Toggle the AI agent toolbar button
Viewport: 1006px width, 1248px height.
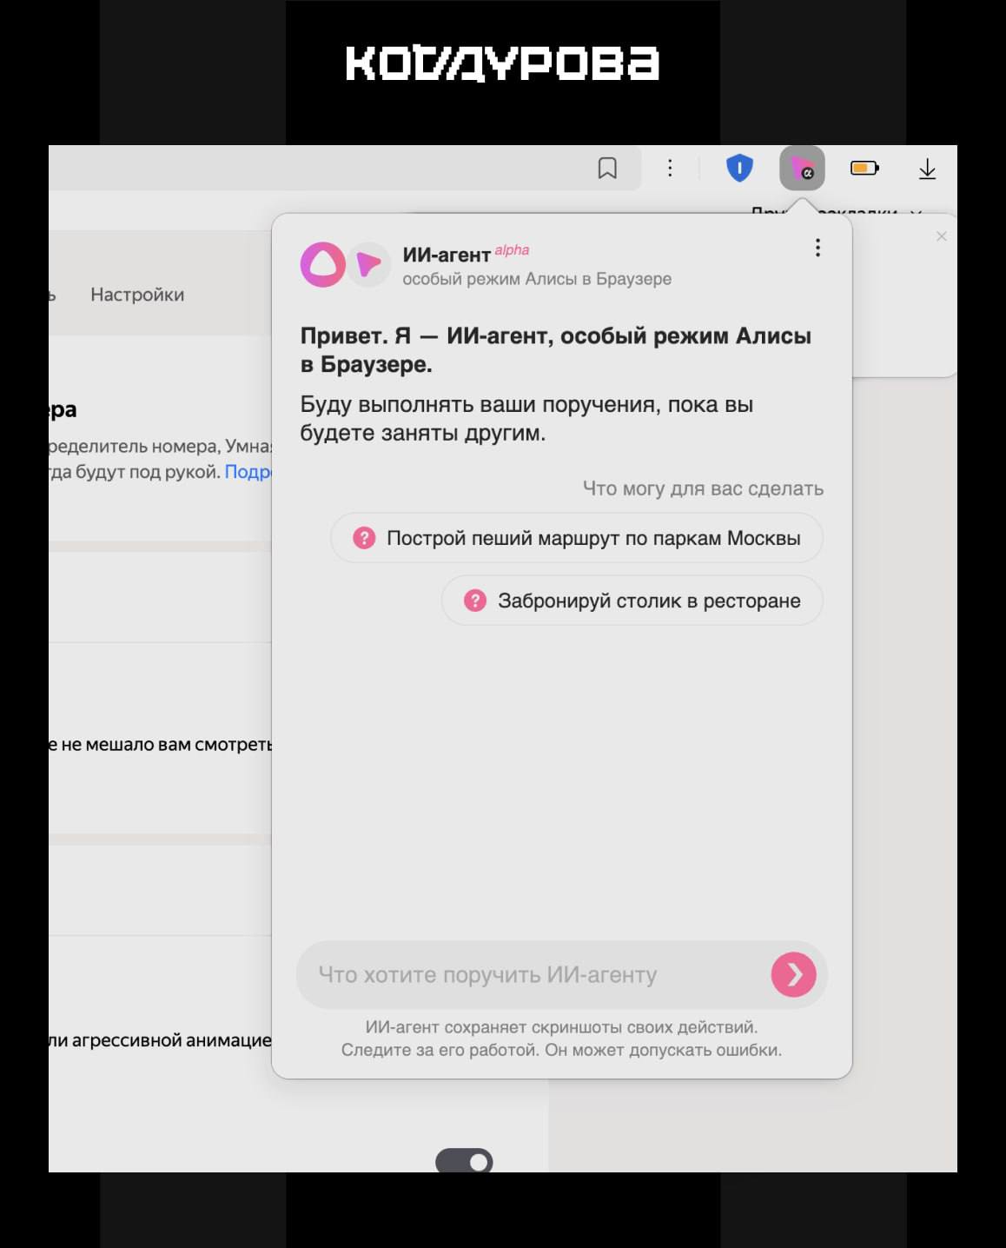802,169
